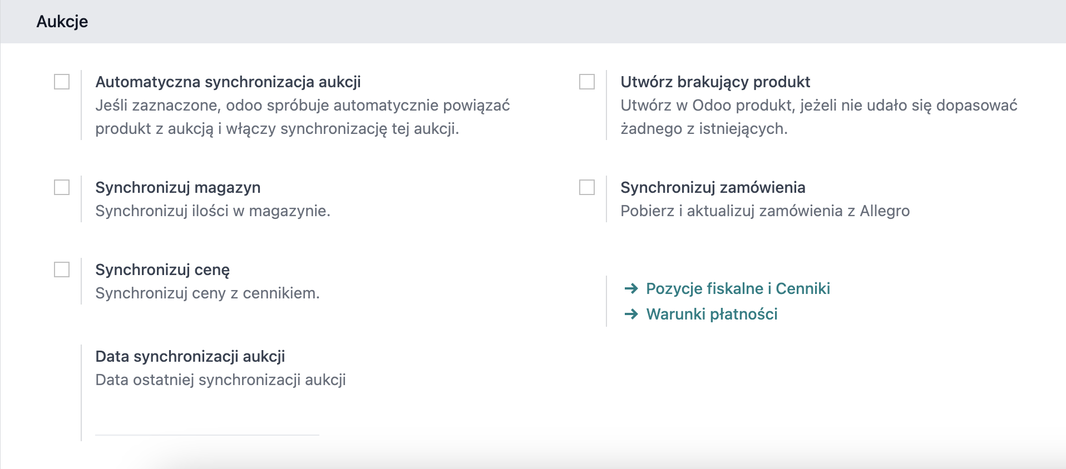Viewport: 1066px width, 469px height.
Task: Click description 'Pobierz i aktualizuj zamówienia z Allegro'
Action: [x=765, y=211]
